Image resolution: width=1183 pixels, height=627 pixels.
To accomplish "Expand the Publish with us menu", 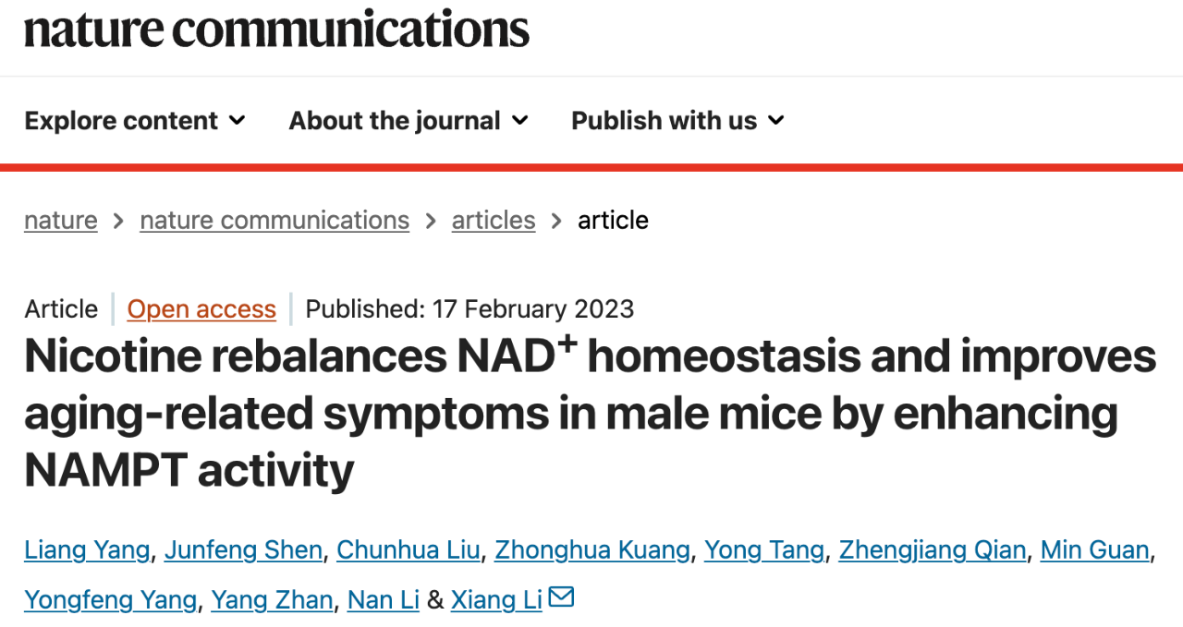I will point(677,120).
